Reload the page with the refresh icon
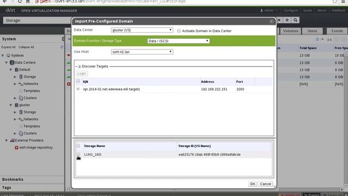 coord(20,1)
